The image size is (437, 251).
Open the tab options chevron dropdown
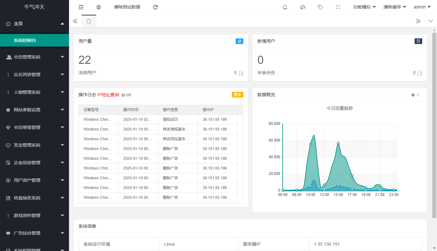(x=431, y=21)
